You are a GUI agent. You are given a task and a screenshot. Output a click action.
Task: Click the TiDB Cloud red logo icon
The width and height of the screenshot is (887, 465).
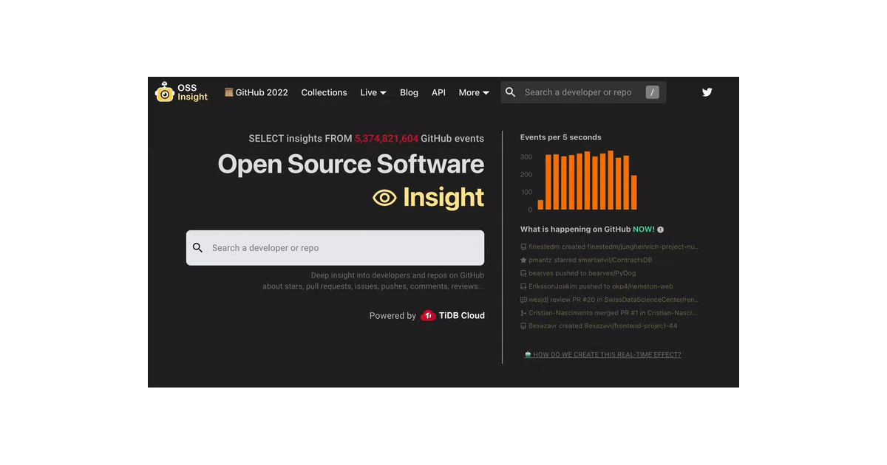pos(428,316)
